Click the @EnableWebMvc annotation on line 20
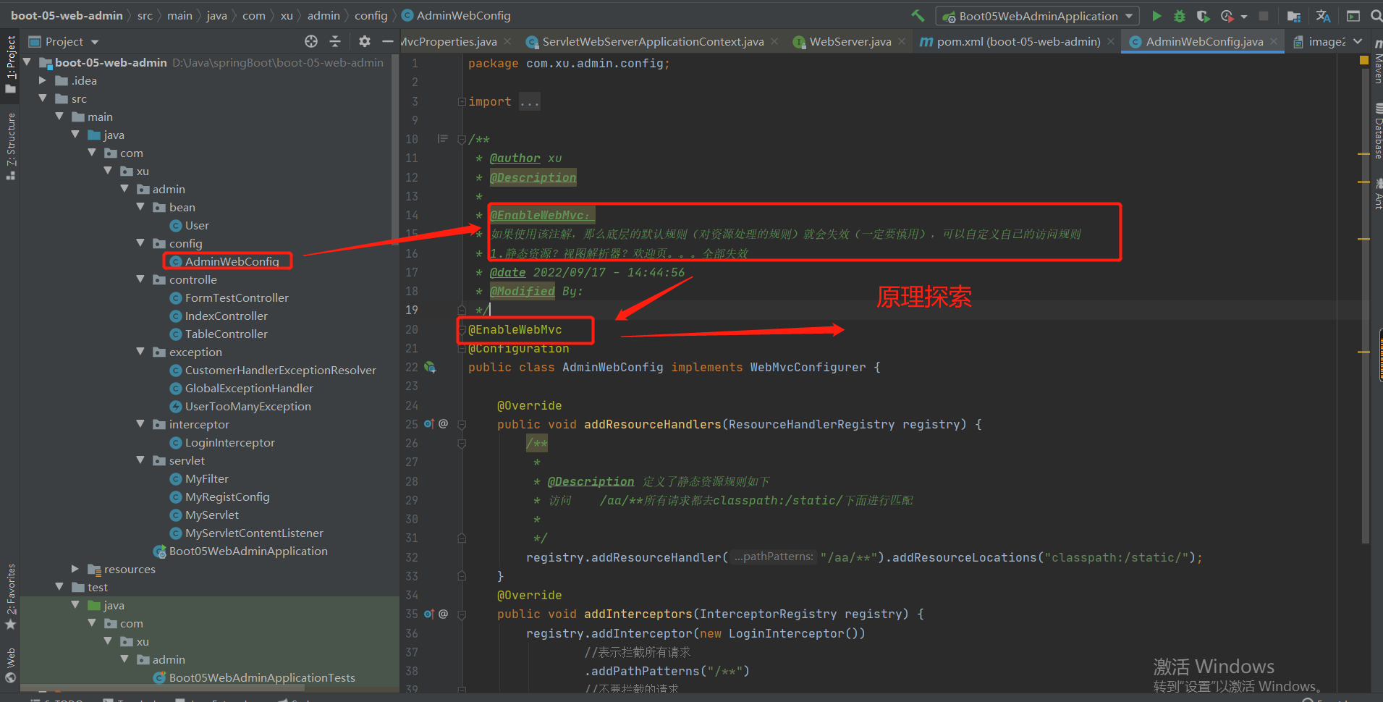1383x702 pixels. (x=515, y=329)
